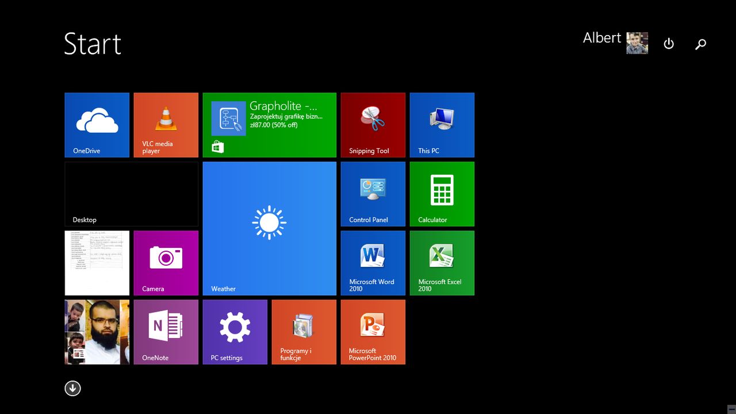Open the OneDrive tile
Image resolution: width=736 pixels, height=414 pixels.
[97, 125]
